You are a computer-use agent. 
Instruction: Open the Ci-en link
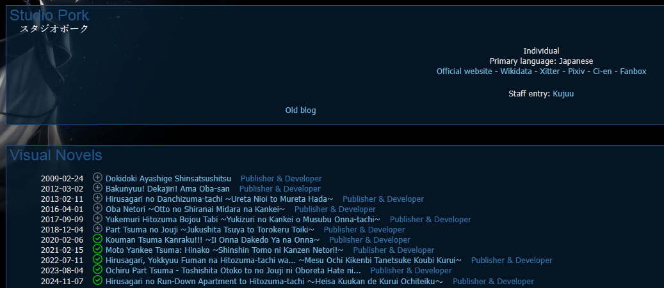pyautogui.click(x=602, y=72)
